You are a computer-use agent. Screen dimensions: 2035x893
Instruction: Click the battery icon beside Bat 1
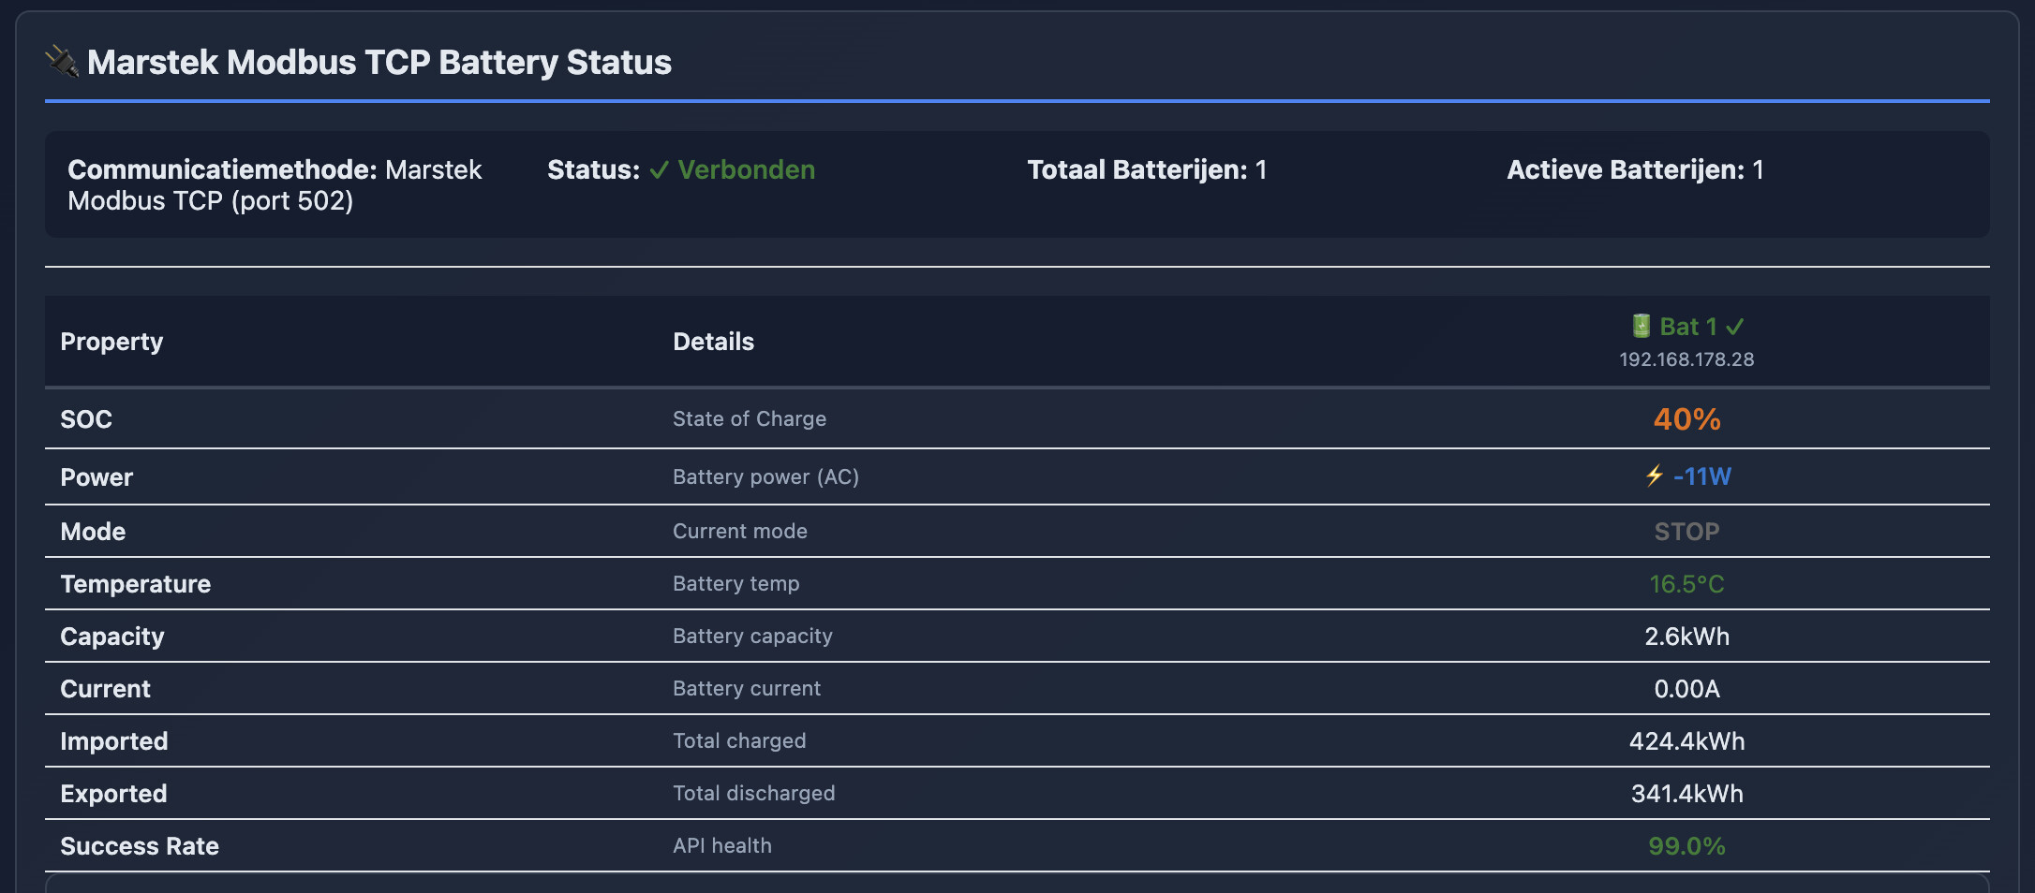(1641, 326)
